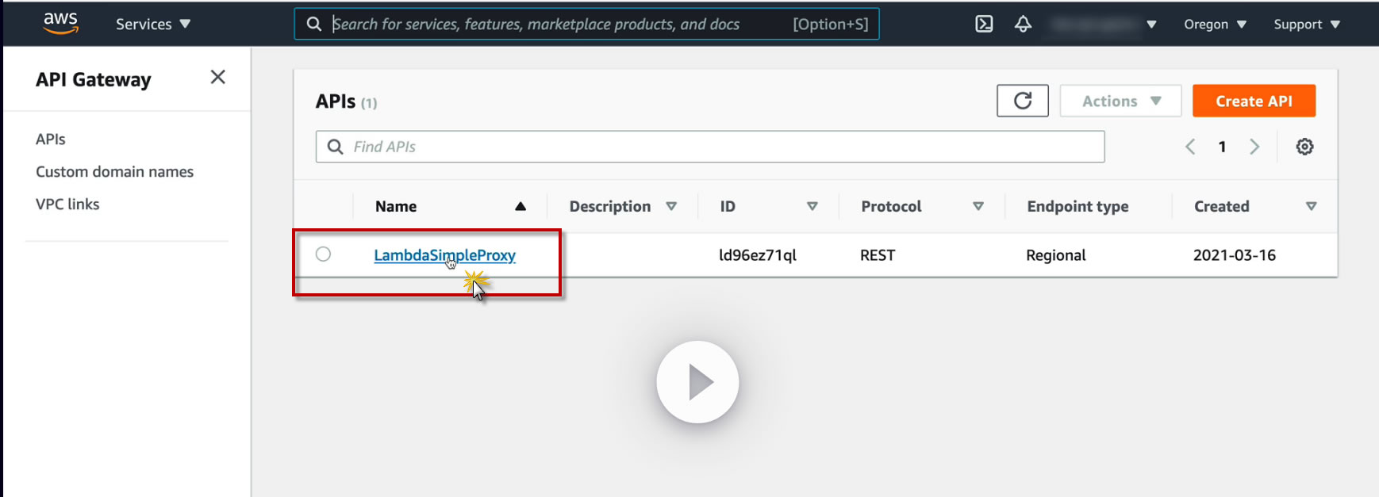Viewport: 1379px width, 497px height.
Task: Open VPC links in sidebar
Action: click(67, 204)
